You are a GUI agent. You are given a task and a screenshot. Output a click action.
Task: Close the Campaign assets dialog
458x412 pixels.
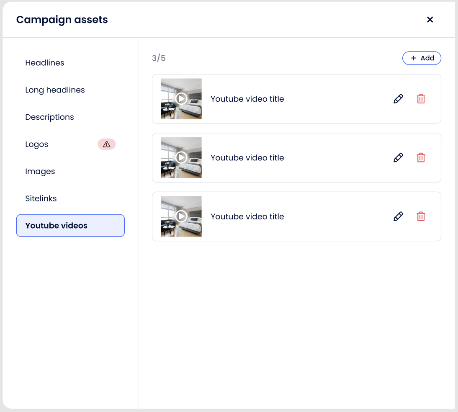430,20
